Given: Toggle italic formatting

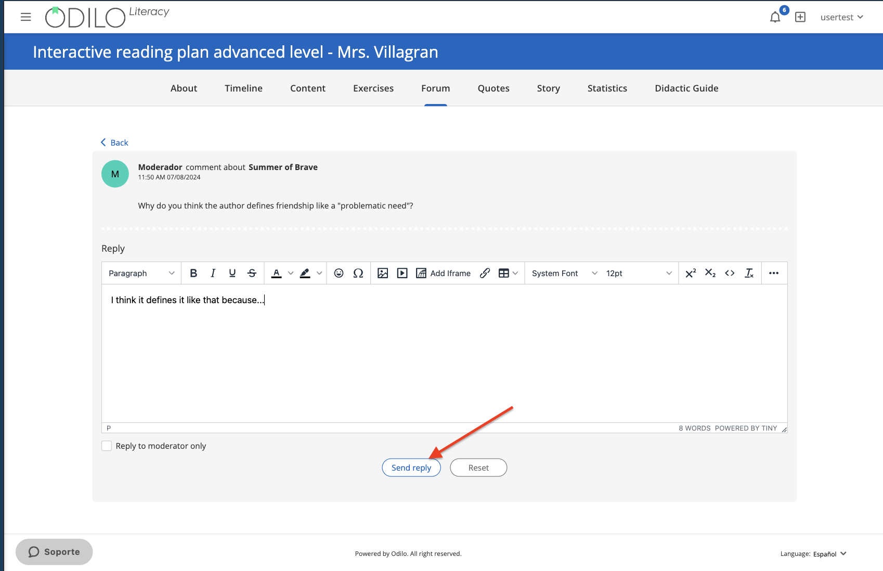Looking at the screenshot, I should (213, 273).
